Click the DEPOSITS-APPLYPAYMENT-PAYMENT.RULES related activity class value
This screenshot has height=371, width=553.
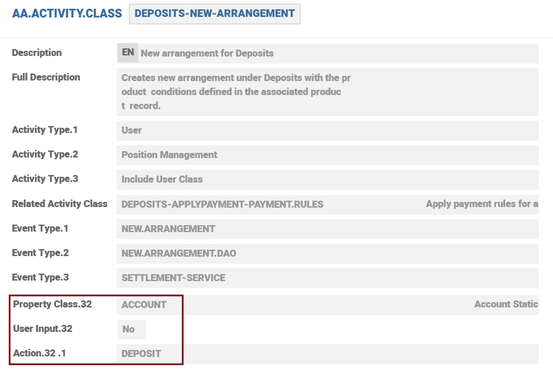(x=222, y=204)
